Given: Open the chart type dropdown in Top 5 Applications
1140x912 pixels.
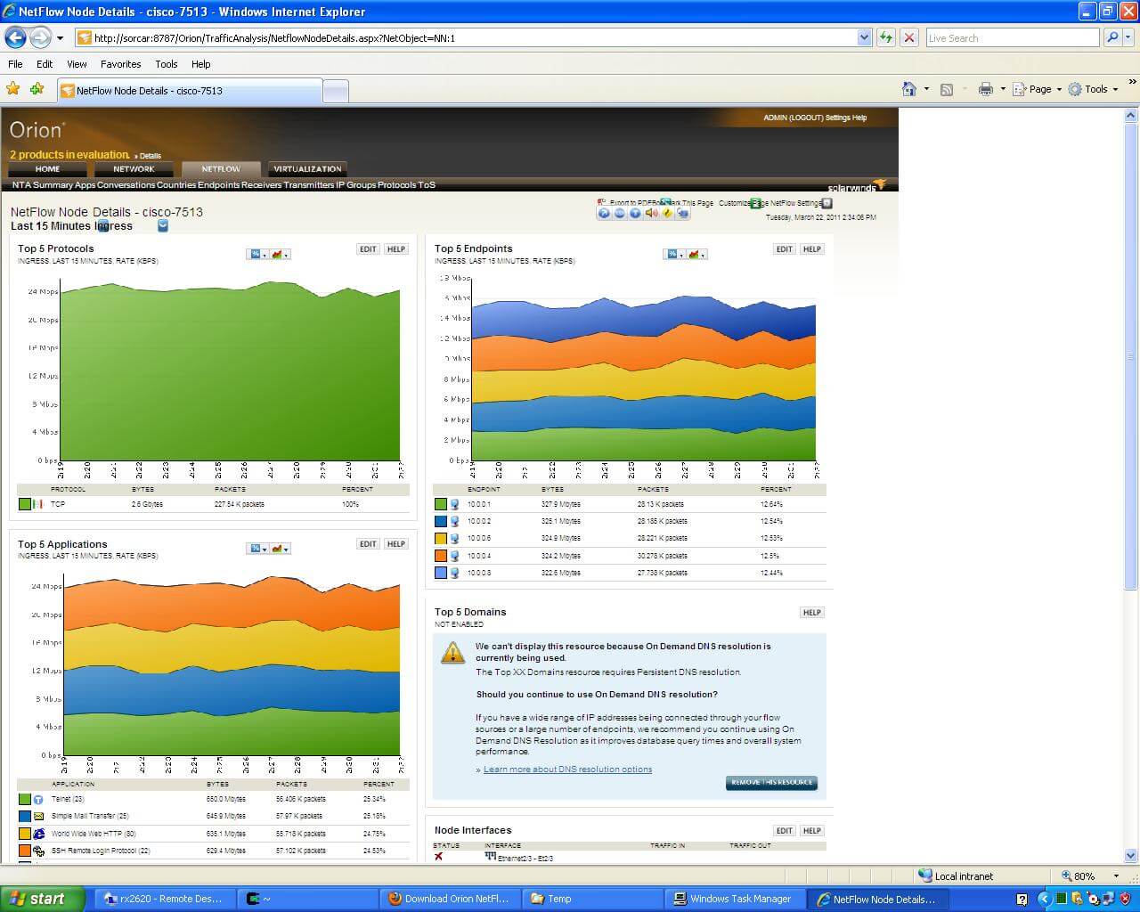Looking at the screenshot, I should [x=280, y=548].
